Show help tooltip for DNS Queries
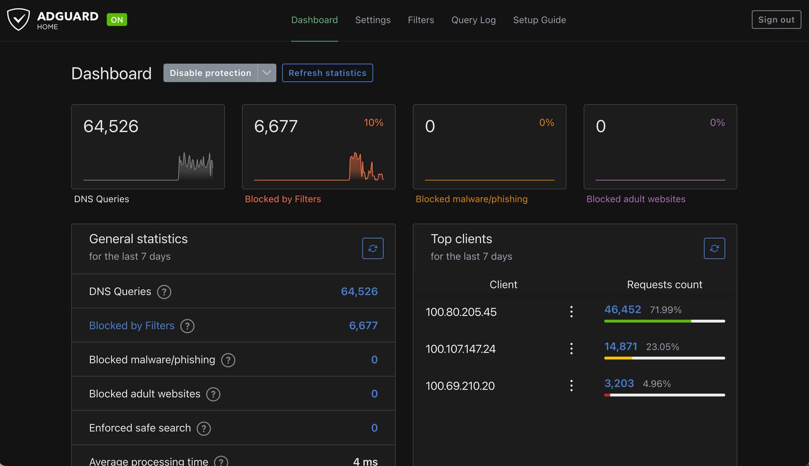809x466 pixels. [164, 292]
